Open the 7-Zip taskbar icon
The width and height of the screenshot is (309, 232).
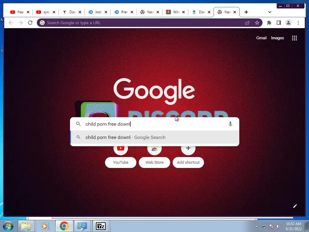[101, 226]
